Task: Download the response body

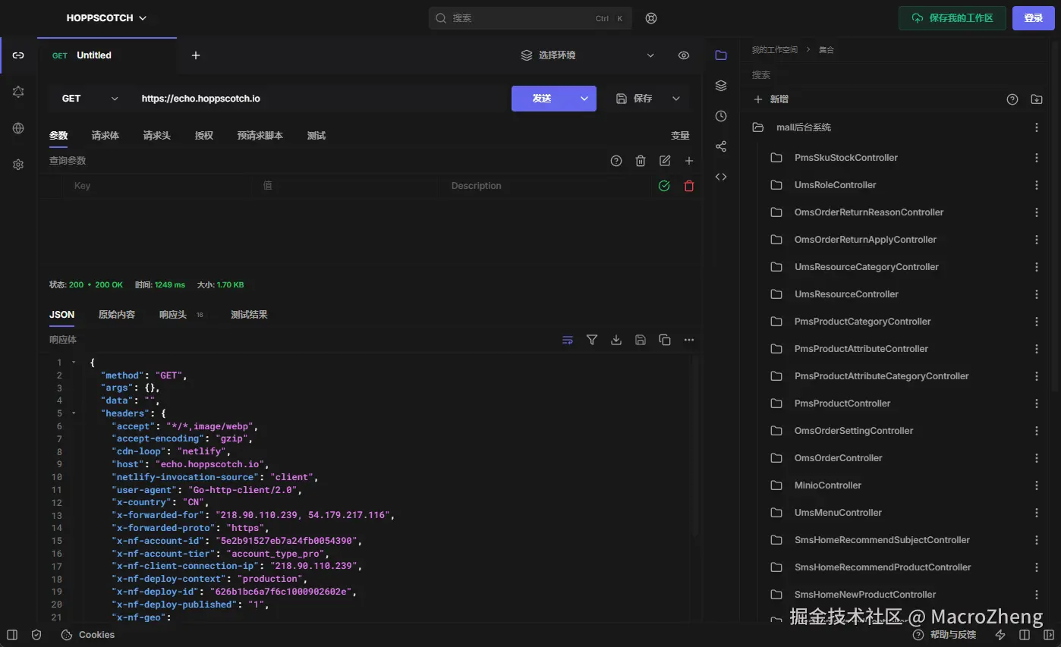Action: pyautogui.click(x=616, y=340)
